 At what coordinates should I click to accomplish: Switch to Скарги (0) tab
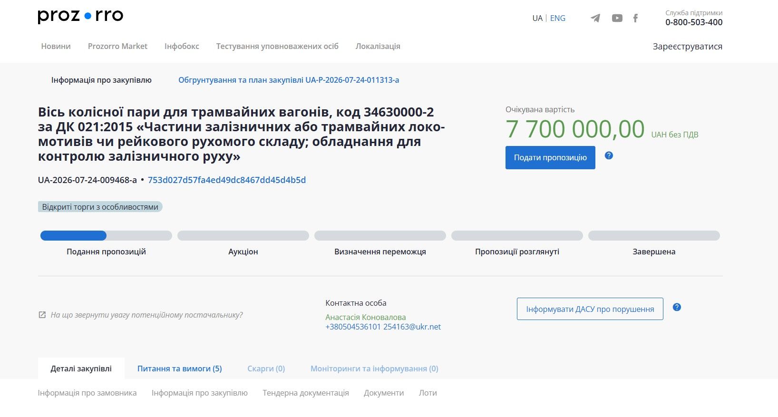[266, 369]
